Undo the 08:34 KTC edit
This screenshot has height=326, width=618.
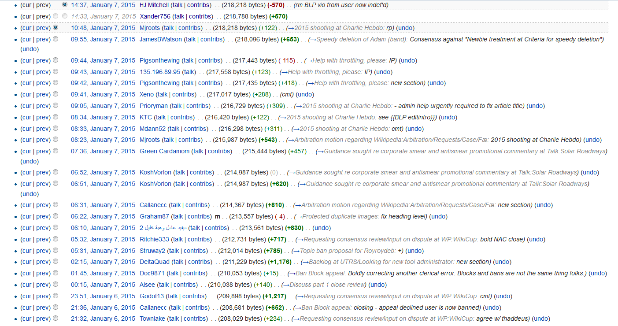click(448, 117)
